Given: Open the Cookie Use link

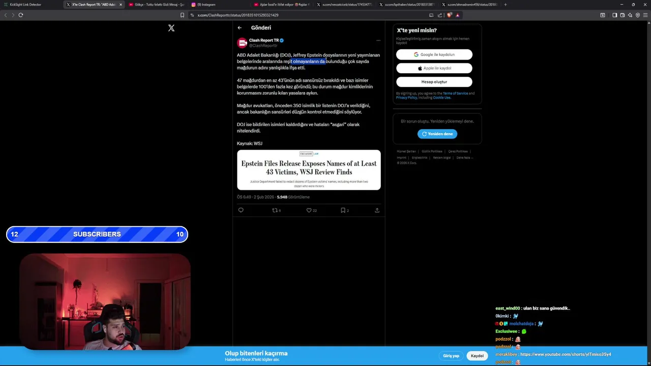Looking at the screenshot, I should coord(441,98).
